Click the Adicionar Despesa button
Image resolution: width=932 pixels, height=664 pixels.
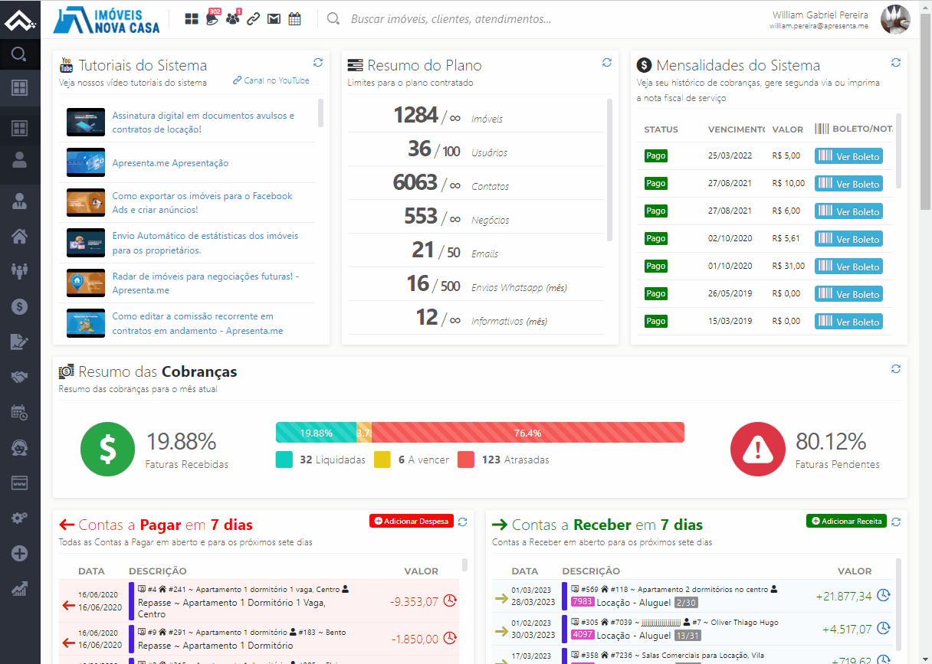click(x=411, y=521)
